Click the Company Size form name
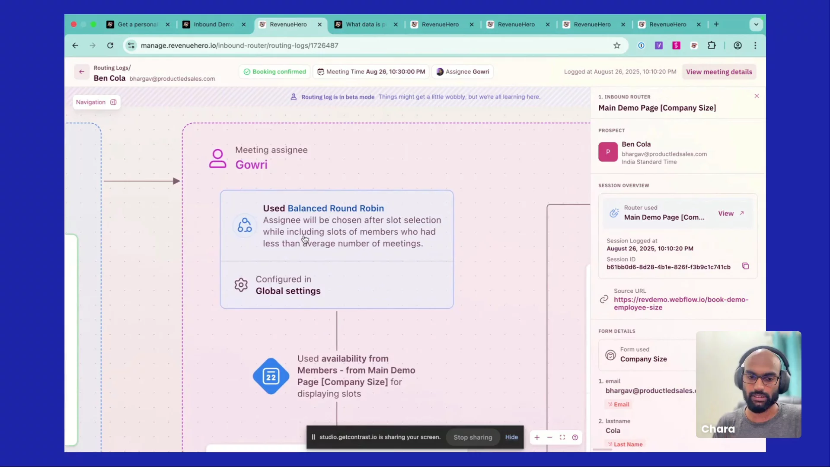The width and height of the screenshot is (830, 467). pyautogui.click(x=643, y=359)
